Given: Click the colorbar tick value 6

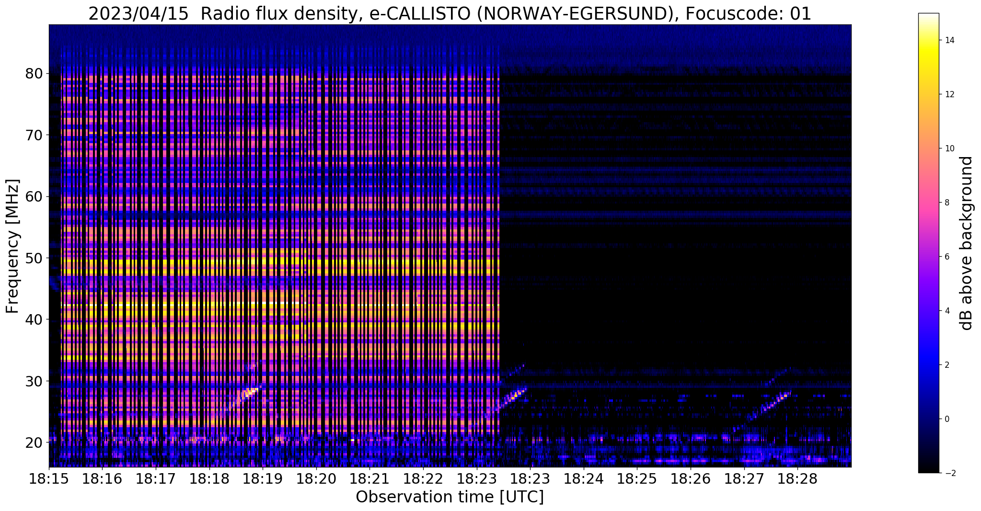Looking at the screenshot, I should [947, 257].
